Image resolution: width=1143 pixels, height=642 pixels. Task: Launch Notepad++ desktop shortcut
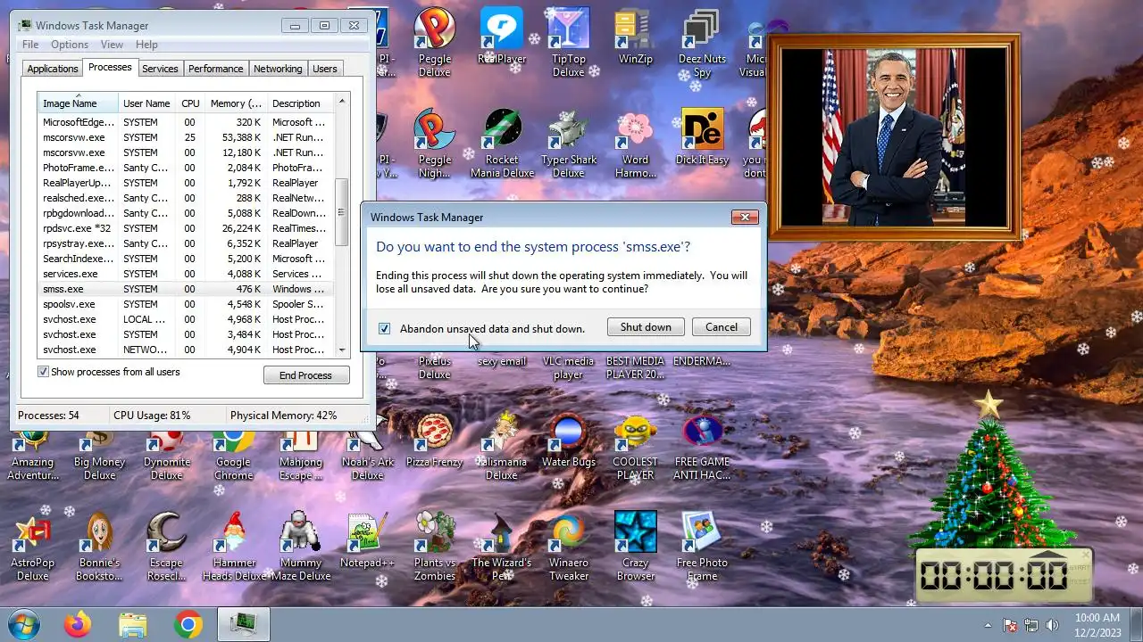click(x=367, y=541)
